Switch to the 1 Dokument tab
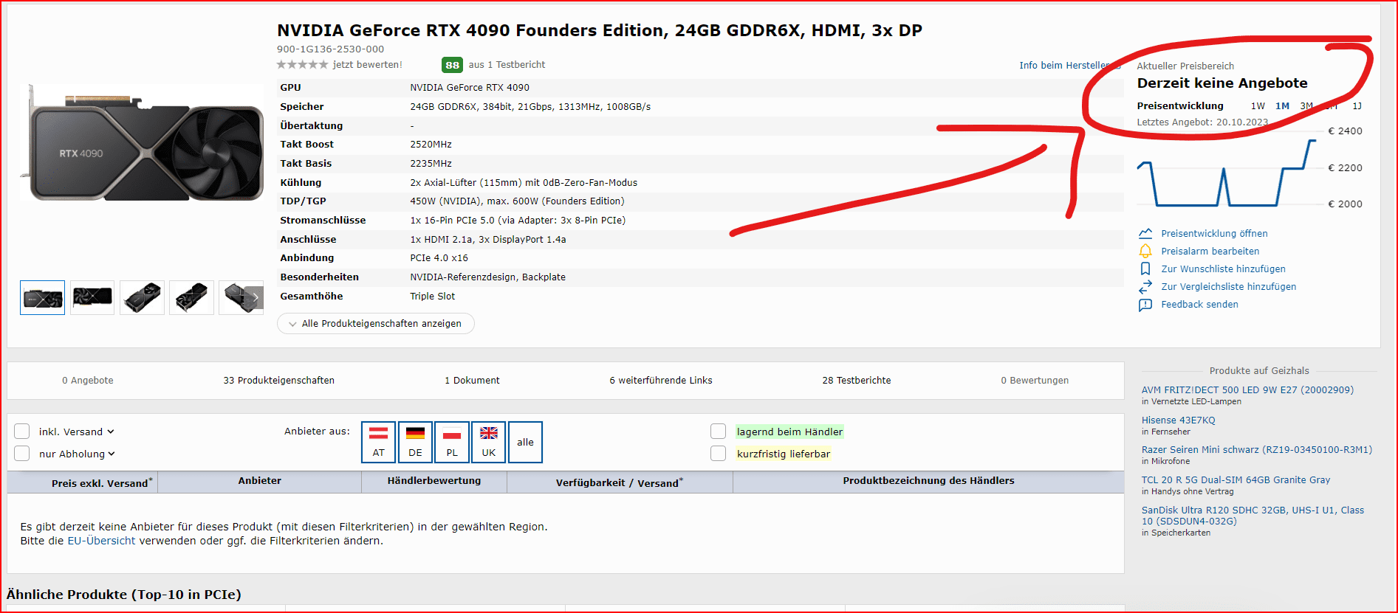Screen dimensions: 1398x613 pos(472,381)
